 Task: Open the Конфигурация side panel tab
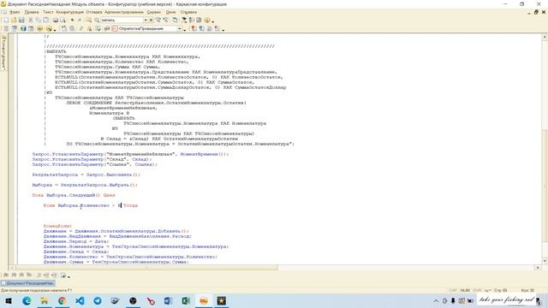(x=3, y=52)
